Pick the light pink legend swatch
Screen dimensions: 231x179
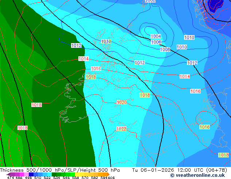(26, 174)
